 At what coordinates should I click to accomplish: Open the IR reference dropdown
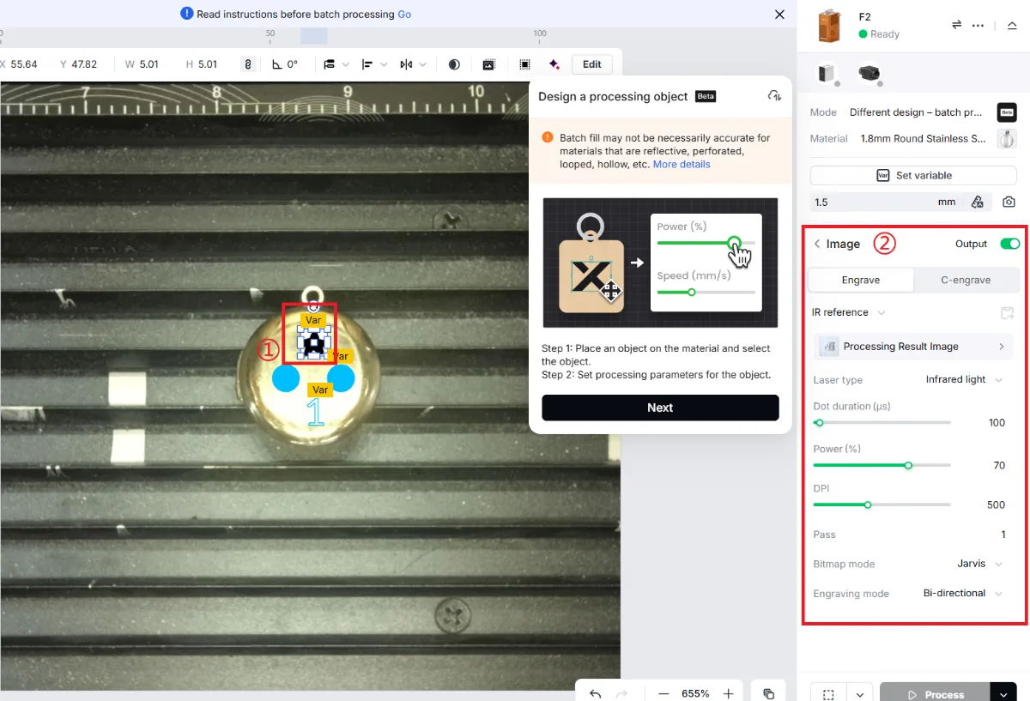[x=849, y=312]
